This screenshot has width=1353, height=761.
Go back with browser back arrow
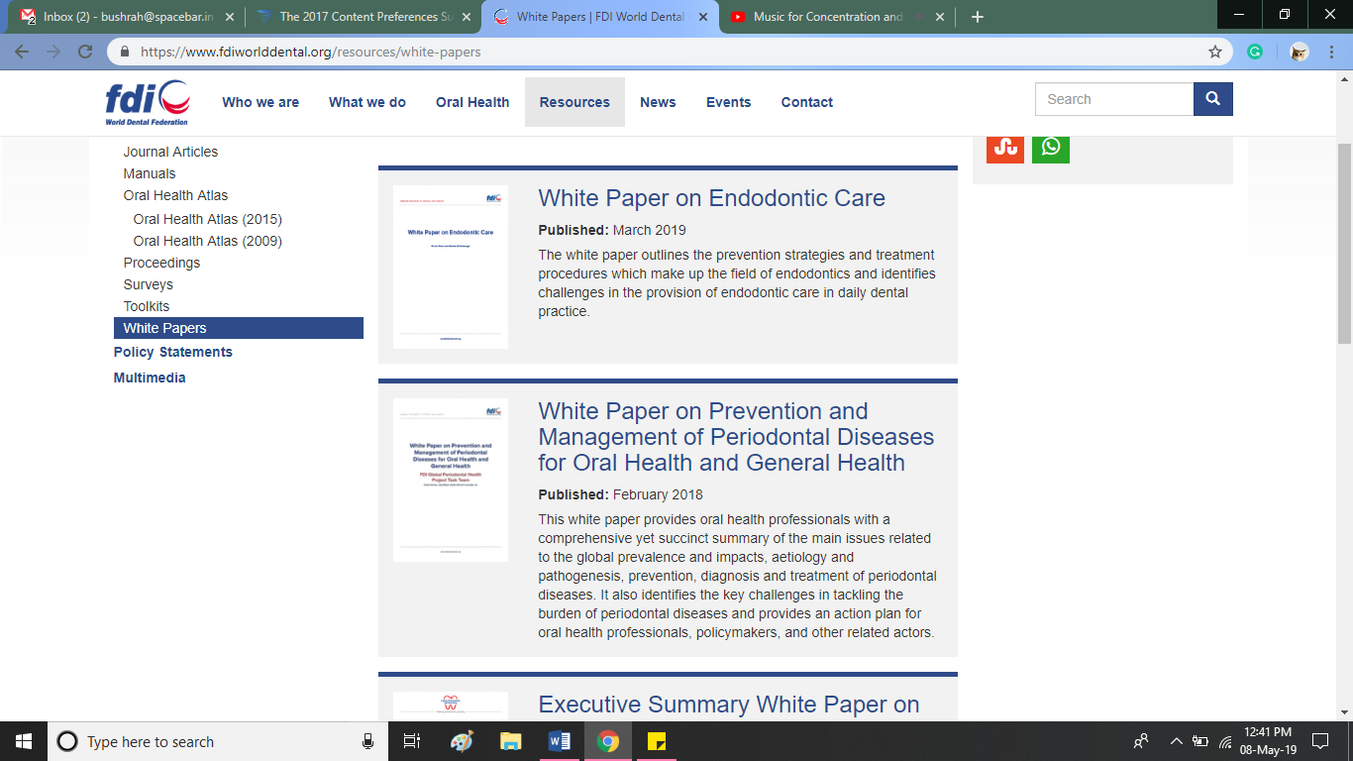point(22,52)
